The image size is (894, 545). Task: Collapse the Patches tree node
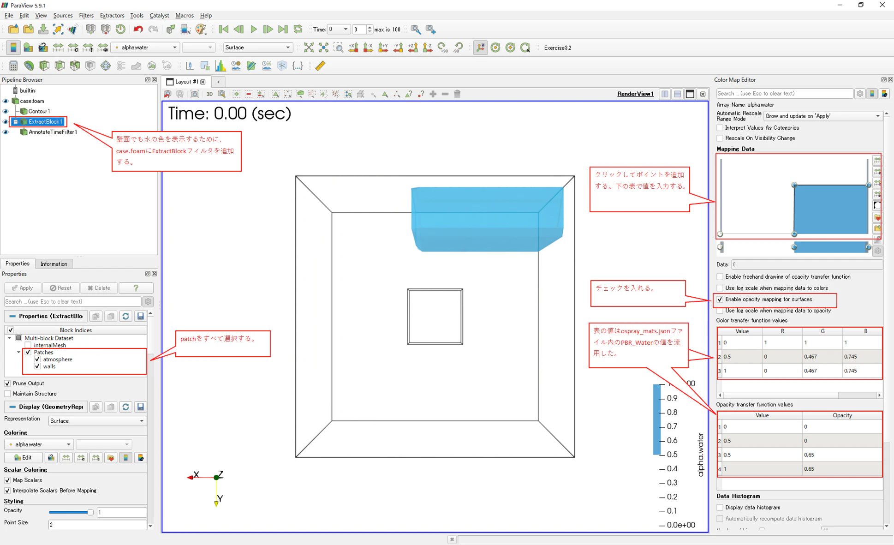tap(19, 352)
